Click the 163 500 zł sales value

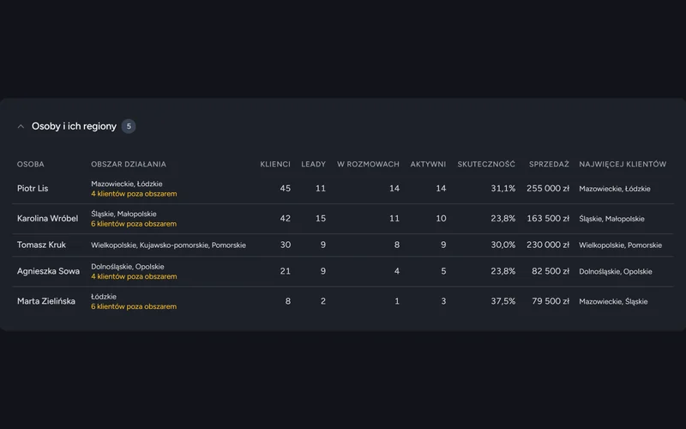tap(548, 219)
